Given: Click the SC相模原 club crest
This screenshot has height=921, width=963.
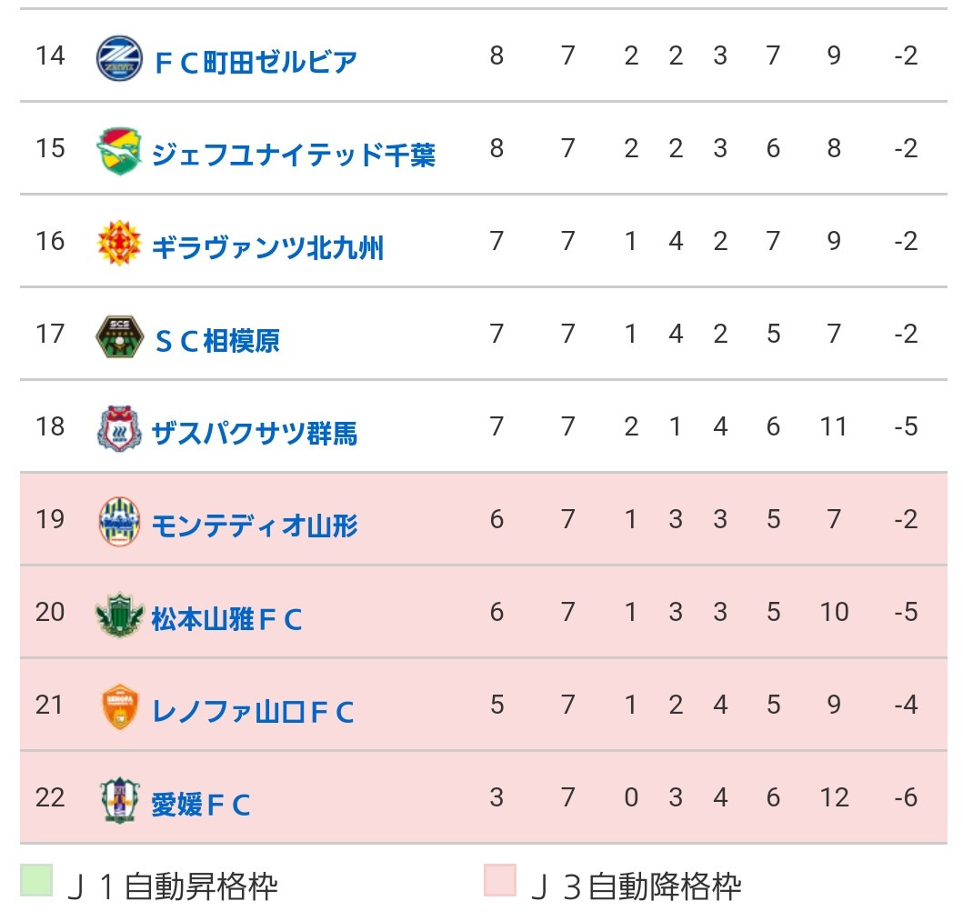Looking at the screenshot, I should [119, 337].
